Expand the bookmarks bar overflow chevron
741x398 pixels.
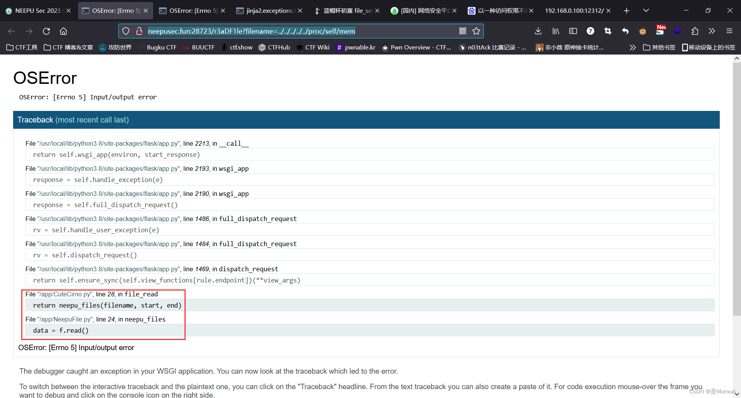(x=633, y=47)
